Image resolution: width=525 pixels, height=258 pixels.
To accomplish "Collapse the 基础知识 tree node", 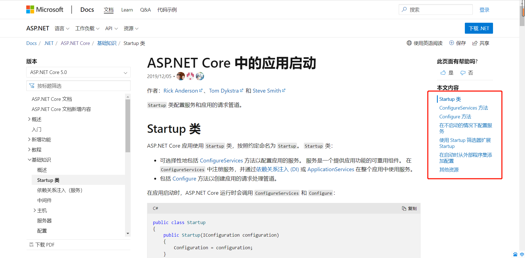I will tap(29, 160).
